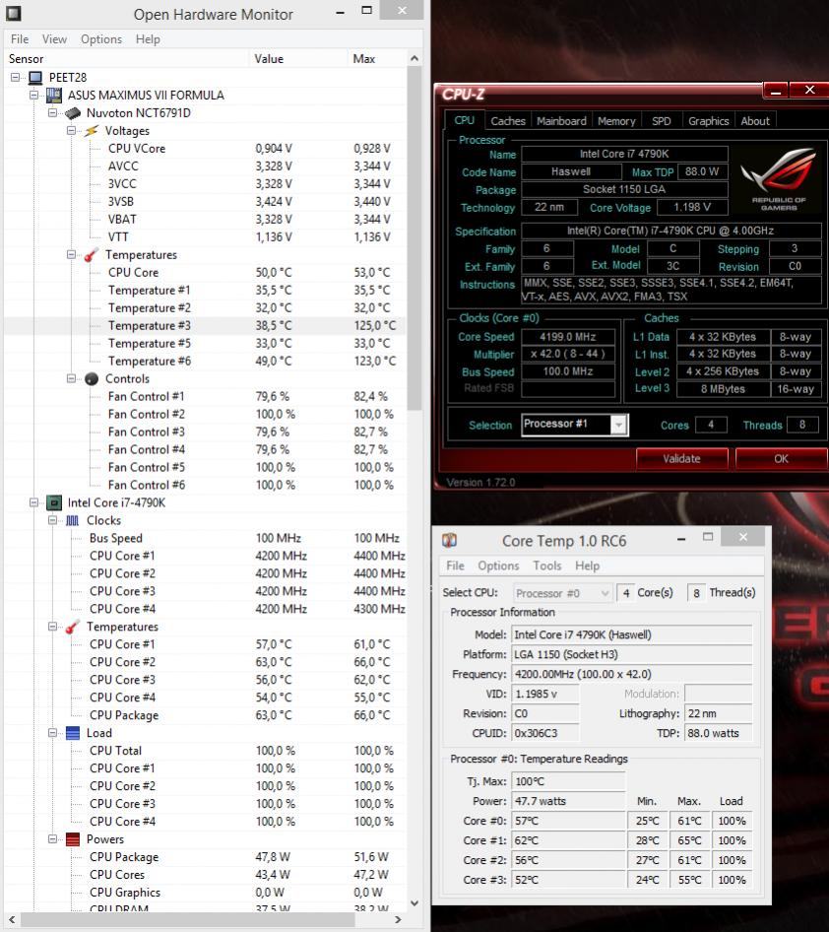Viewport: 829px width, 932px height.
Task: Click the Voltages lightning bolt icon
Action: tap(92, 131)
